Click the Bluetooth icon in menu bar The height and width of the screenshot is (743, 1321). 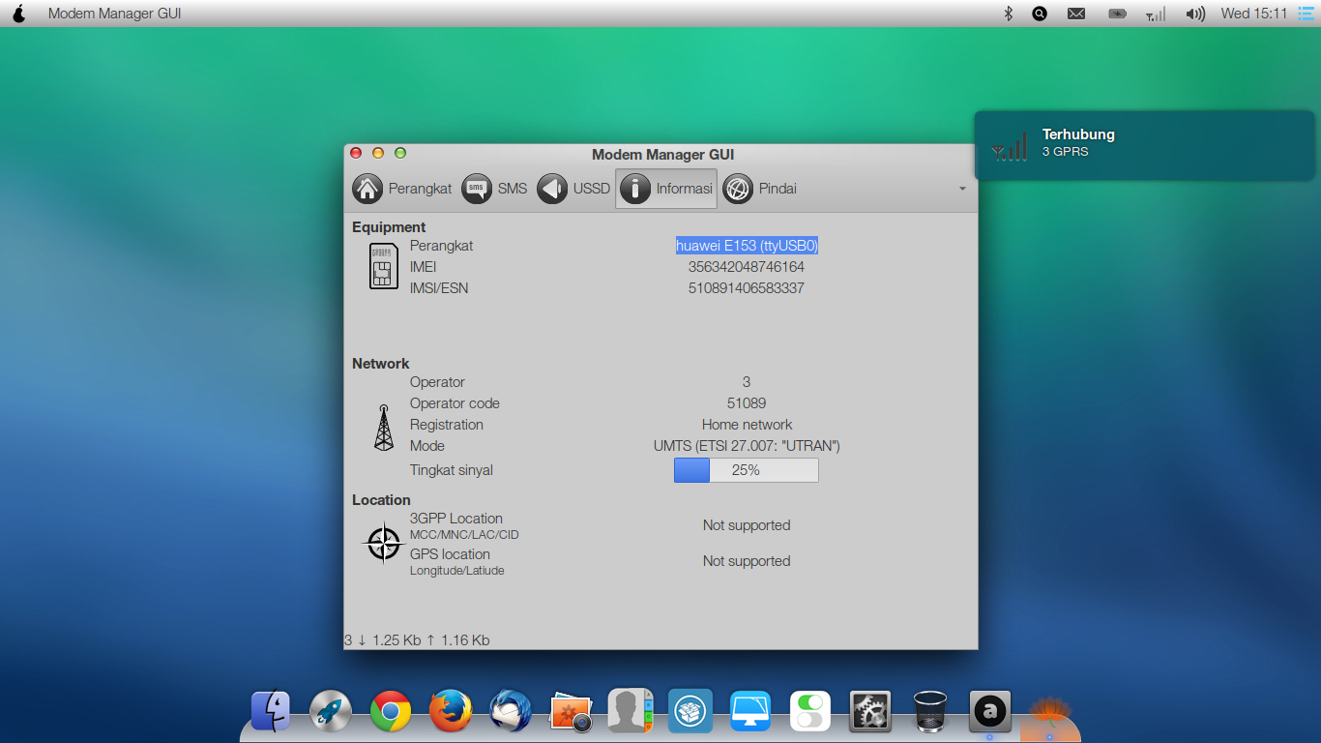point(1007,14)
